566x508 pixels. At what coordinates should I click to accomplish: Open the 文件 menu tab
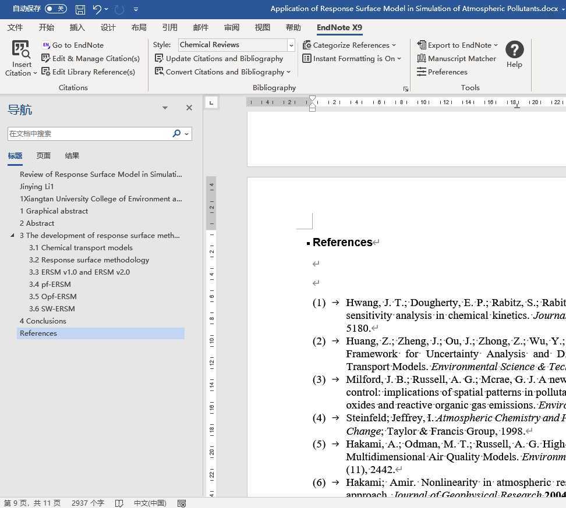[15, 27]
